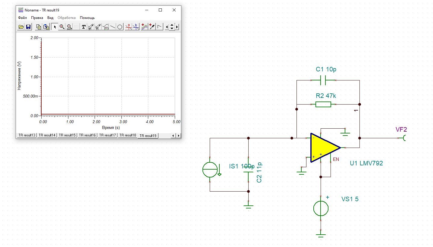433x247 pixels.
Task: Open the Обработка menu
Action: [x=67, y=18]
